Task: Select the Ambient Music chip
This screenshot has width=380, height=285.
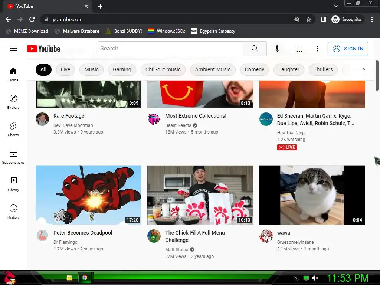Action: tap(213, 69)
